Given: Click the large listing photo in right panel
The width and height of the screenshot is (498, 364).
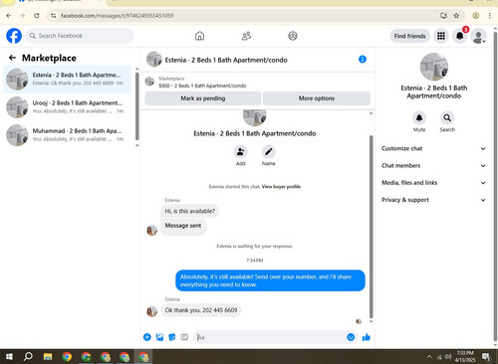Looking at the screenshot, I should (x=434, y=67).
